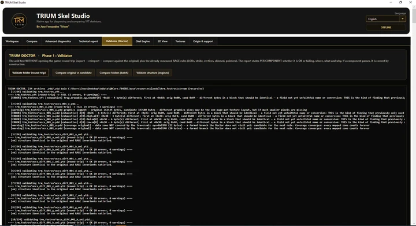Click log line '[8/234] validating' accs_diff_001_f_uni.ytd

click(x=51, y=195)
